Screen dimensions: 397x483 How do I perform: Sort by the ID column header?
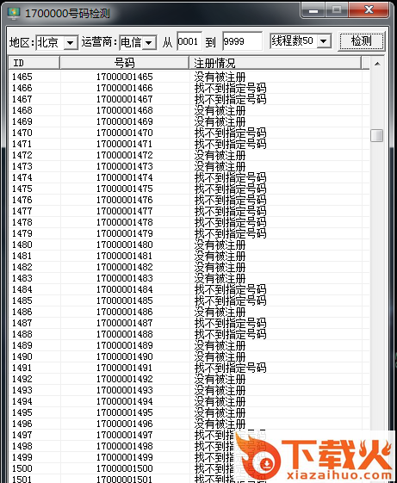click(34, 63)
